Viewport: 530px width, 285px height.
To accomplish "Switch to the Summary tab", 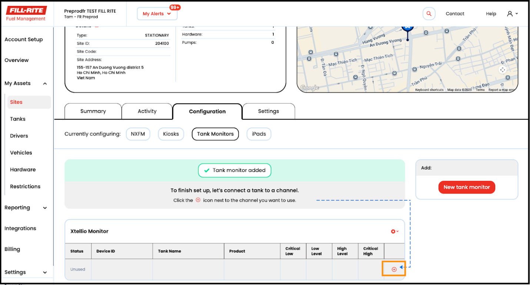I will [93, 111].
